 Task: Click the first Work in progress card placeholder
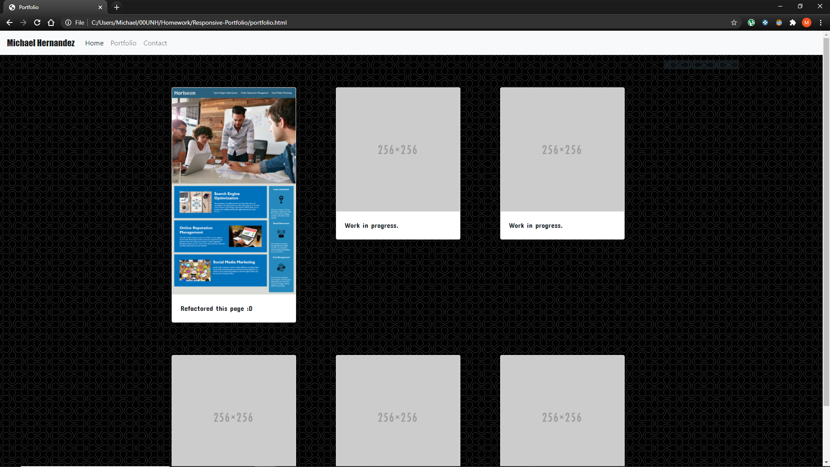pyautogui.click(x=398, y=150)
